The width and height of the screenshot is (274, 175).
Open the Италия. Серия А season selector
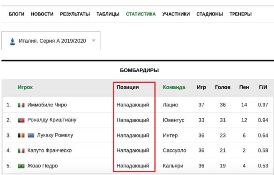[x=51, y=41]
